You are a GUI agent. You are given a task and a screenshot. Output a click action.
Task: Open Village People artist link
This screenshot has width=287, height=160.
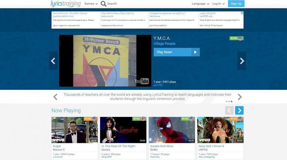[164, 44]
